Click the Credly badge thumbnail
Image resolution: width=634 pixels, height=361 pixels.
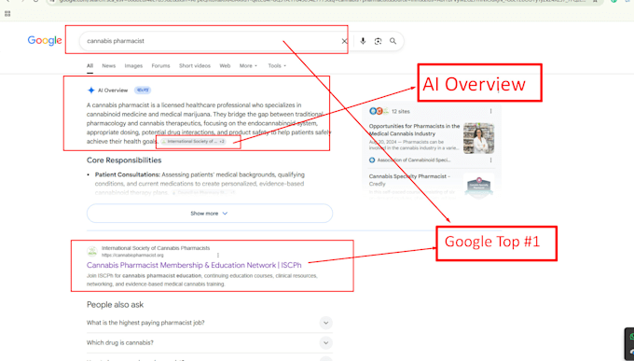pyautogui.click(x=478, y=186)
